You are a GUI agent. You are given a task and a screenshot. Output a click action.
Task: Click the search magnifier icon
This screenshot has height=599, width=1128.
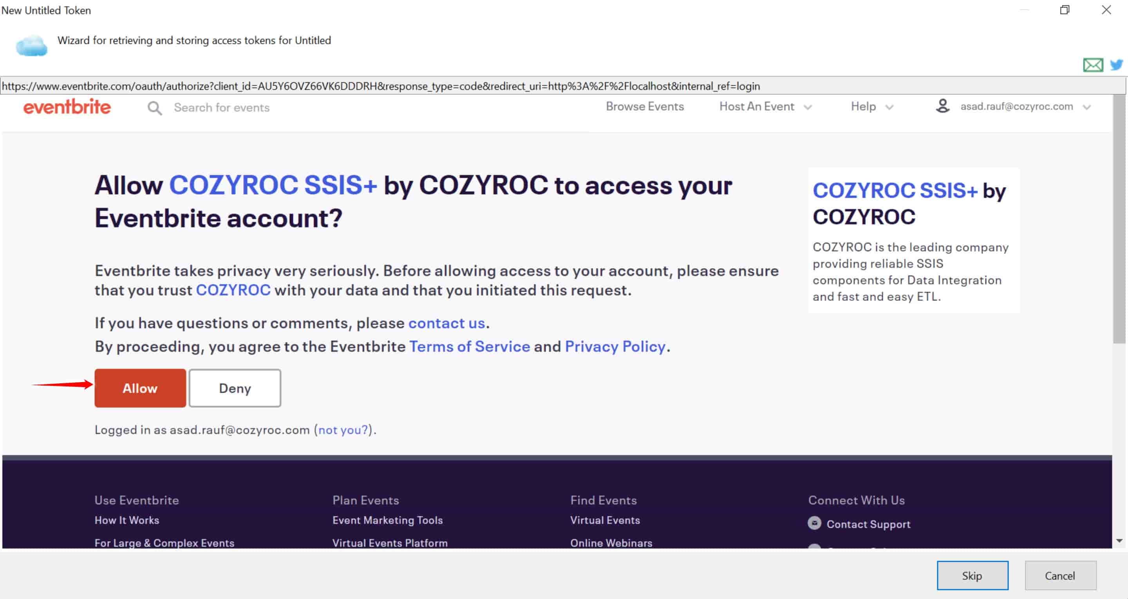click(x=154, y=108)
